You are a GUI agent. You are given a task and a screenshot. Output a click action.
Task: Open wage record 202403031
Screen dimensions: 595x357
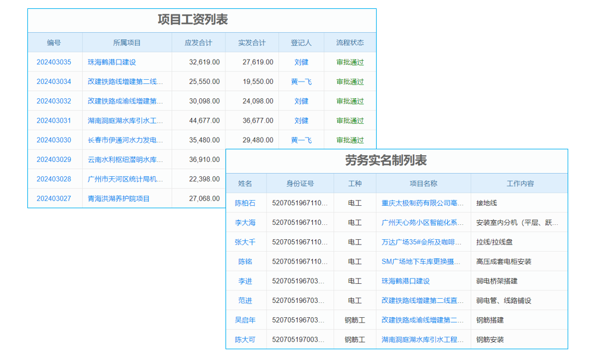point(54,120)
